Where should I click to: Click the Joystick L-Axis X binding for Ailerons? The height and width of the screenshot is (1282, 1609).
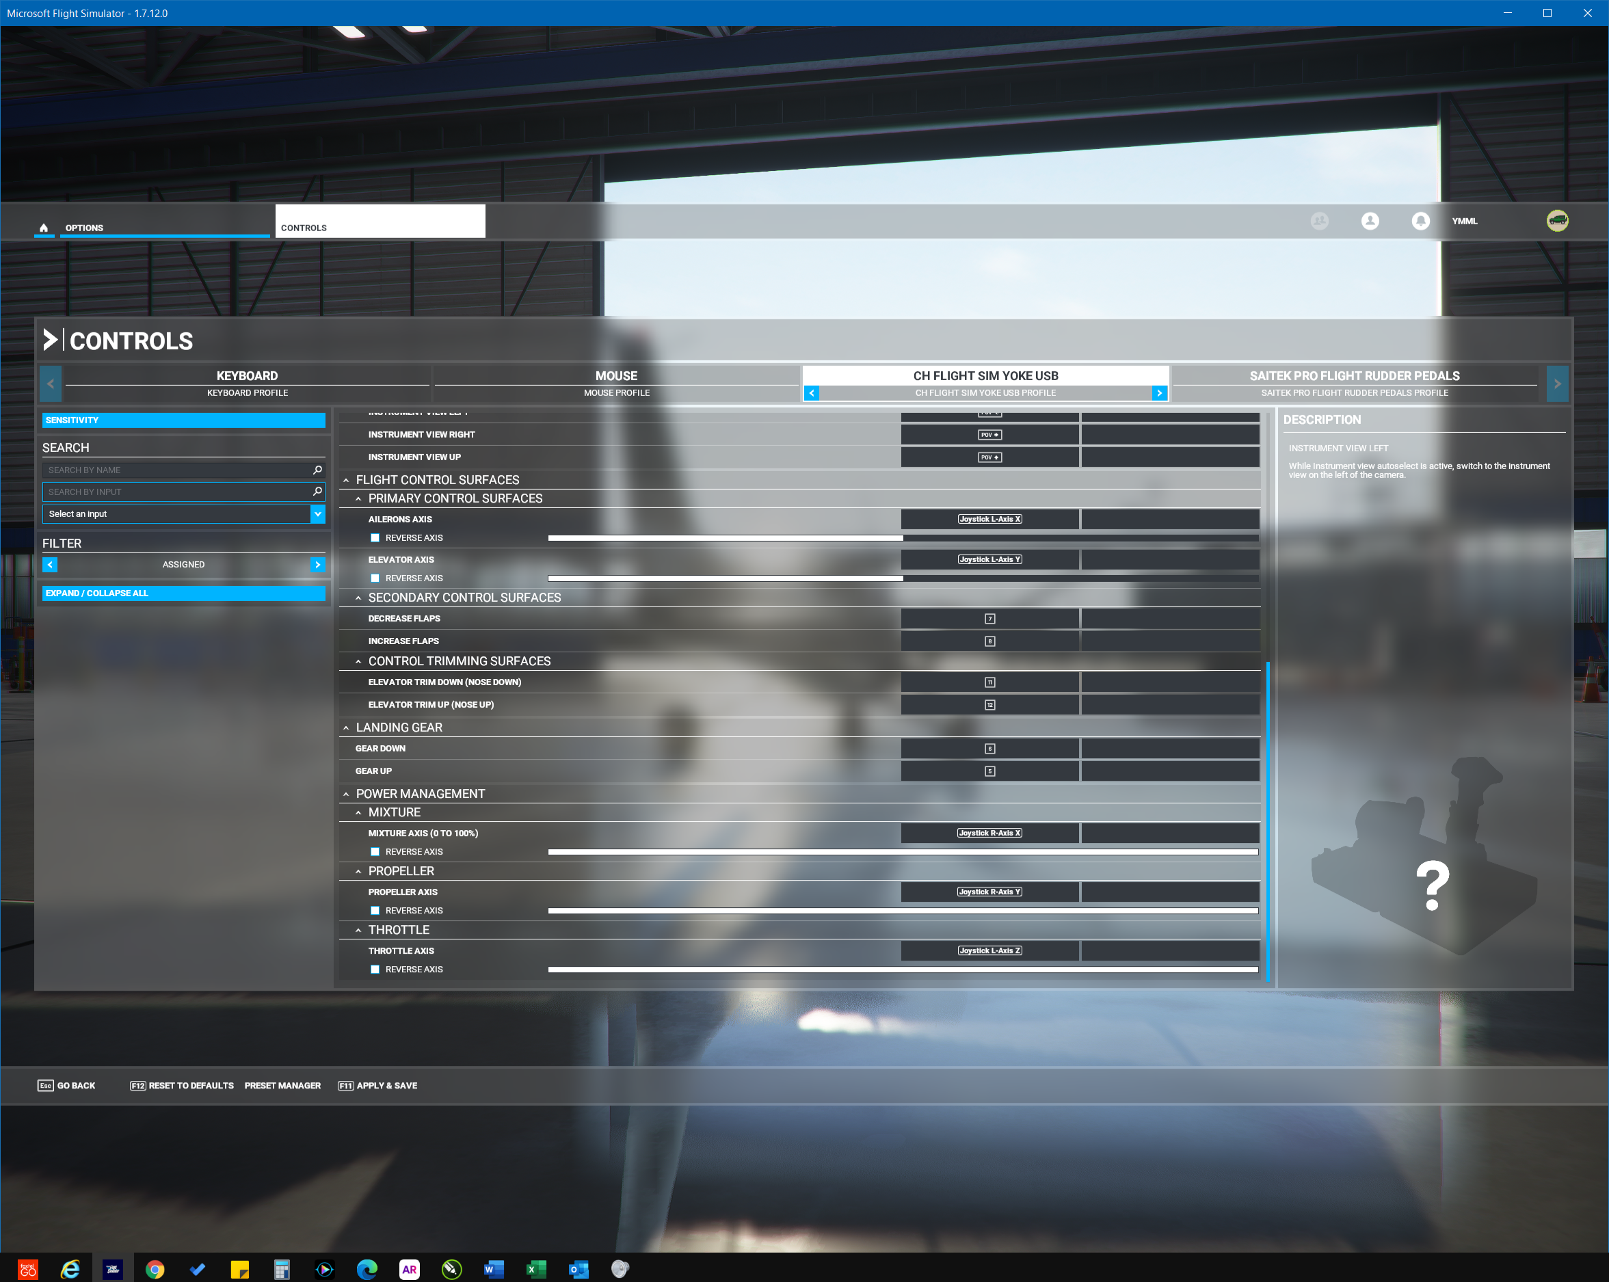click(x=989, y=519)
